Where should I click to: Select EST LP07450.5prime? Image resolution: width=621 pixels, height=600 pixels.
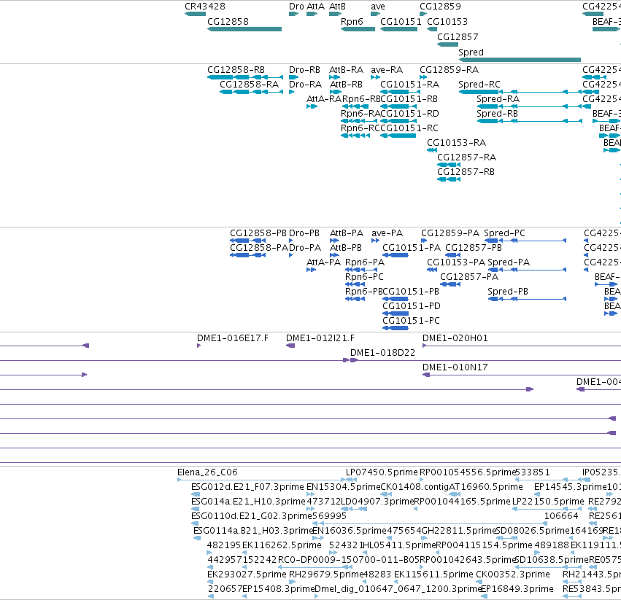[x=382, y=472]
